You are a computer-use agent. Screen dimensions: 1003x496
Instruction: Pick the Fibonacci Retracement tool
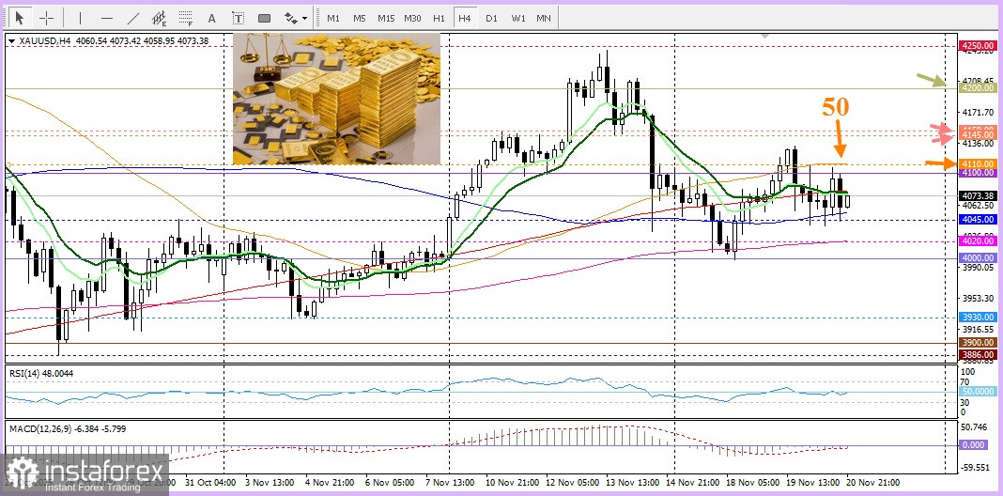click(186, 18)
